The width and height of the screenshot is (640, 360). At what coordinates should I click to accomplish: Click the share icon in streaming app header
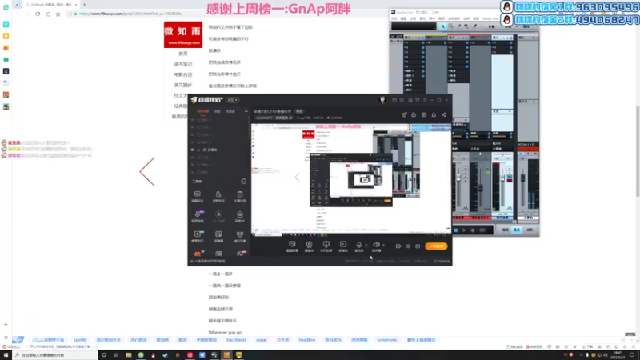click(x=444, y=114)
